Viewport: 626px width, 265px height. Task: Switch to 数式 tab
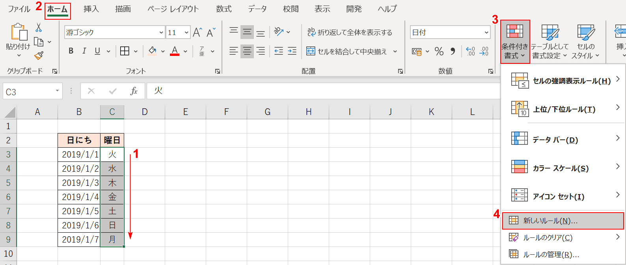(x=224, y=9)
